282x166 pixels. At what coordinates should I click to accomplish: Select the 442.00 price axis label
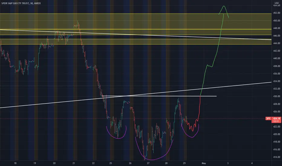tap(277, 51)
